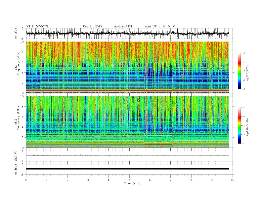Click the "2" kHz tick of ch.2 spectrogram

[x=23, y=138]
